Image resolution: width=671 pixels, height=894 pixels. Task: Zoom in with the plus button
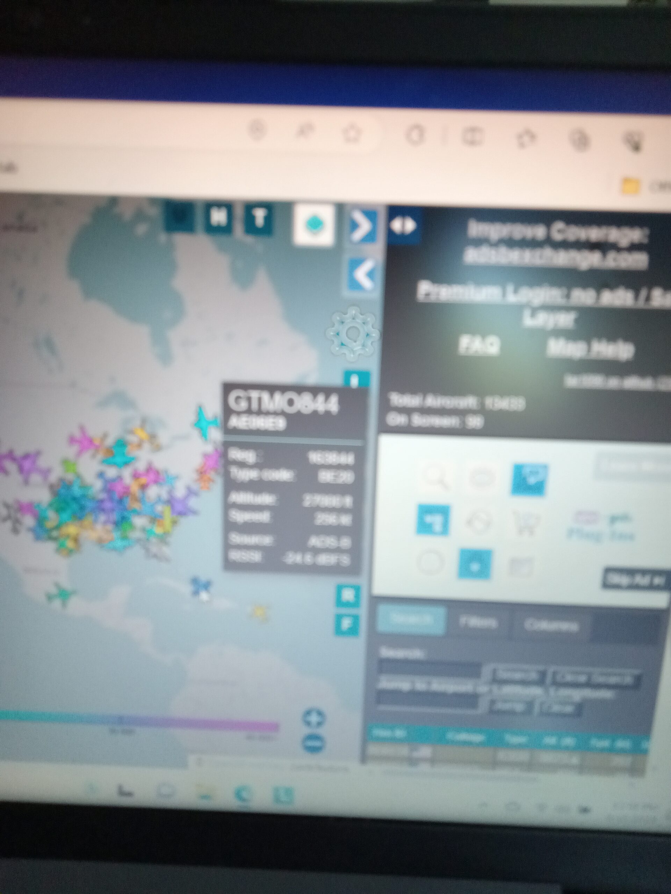[313, 718]
